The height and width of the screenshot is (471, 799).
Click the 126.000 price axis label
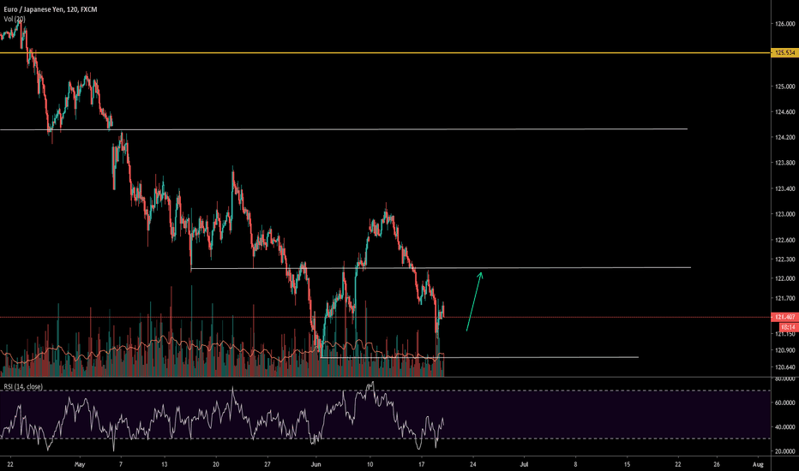coord(784,23)
